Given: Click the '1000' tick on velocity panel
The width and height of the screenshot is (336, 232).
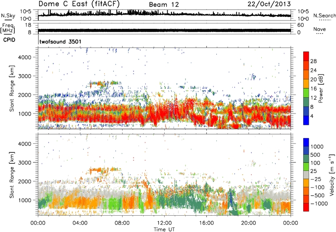Looking at the screenshot, I should (25, 200).
